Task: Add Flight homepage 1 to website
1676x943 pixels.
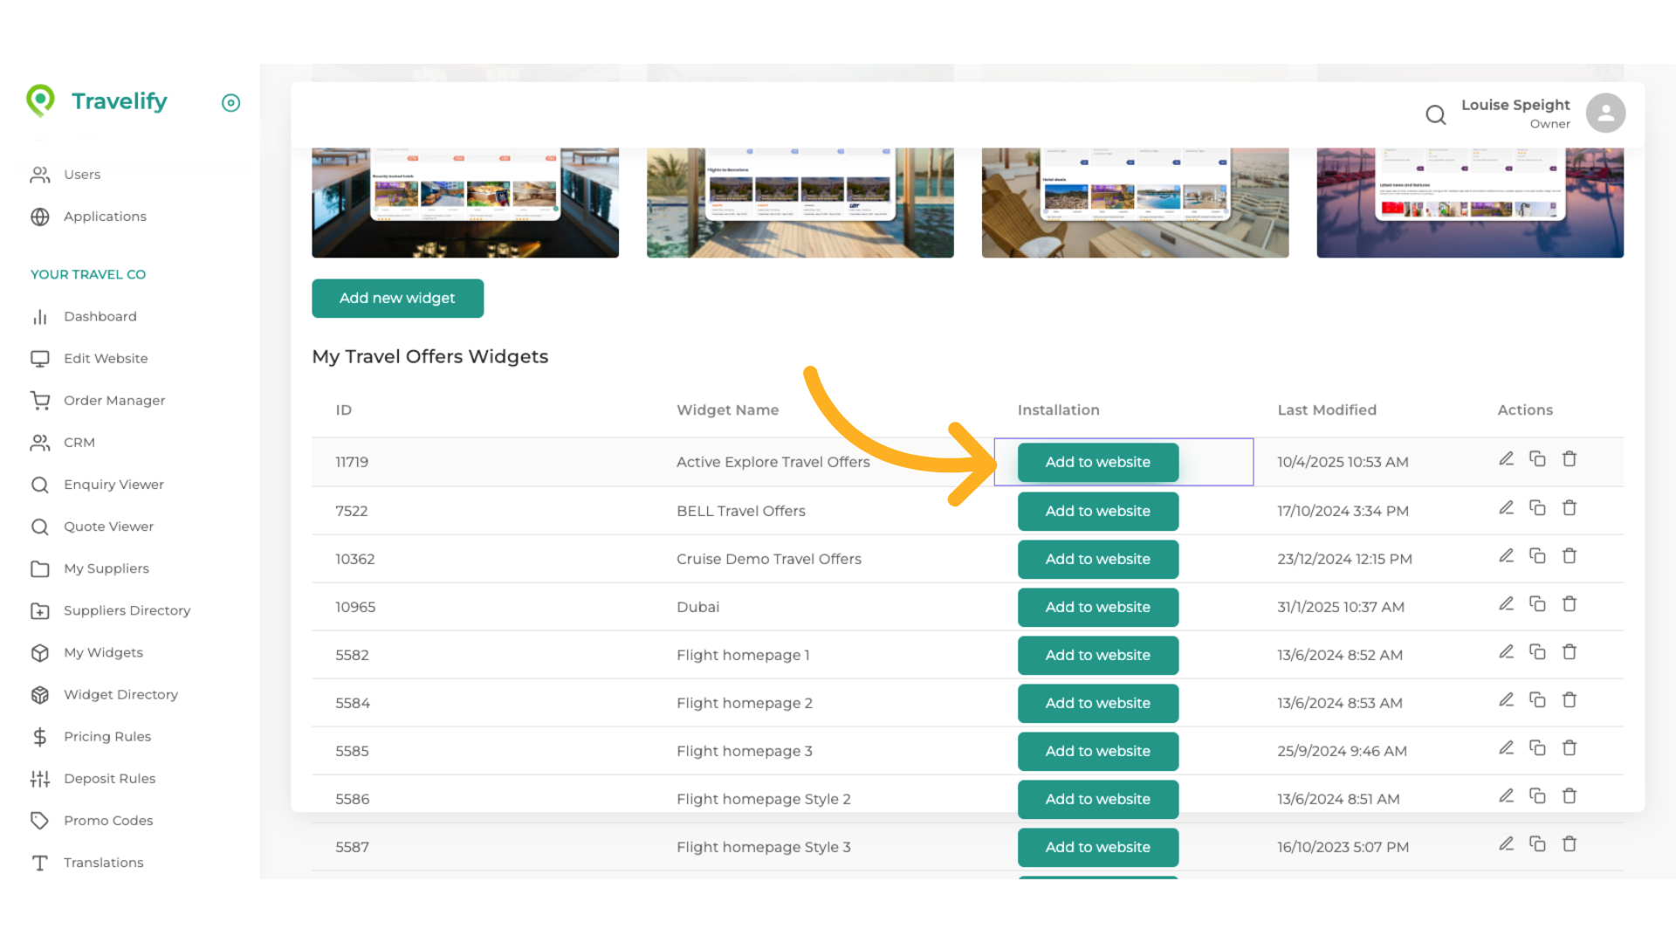Action: [1097, 655]
